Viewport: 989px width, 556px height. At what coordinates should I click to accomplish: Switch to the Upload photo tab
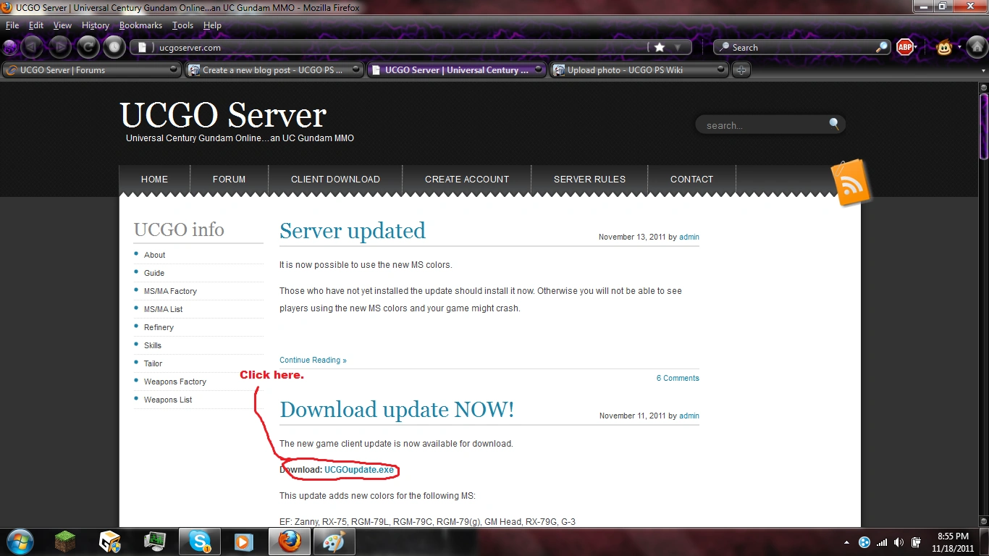point(639,70)
